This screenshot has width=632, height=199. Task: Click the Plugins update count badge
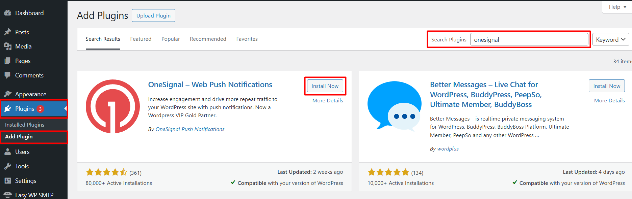coord(40,109)
